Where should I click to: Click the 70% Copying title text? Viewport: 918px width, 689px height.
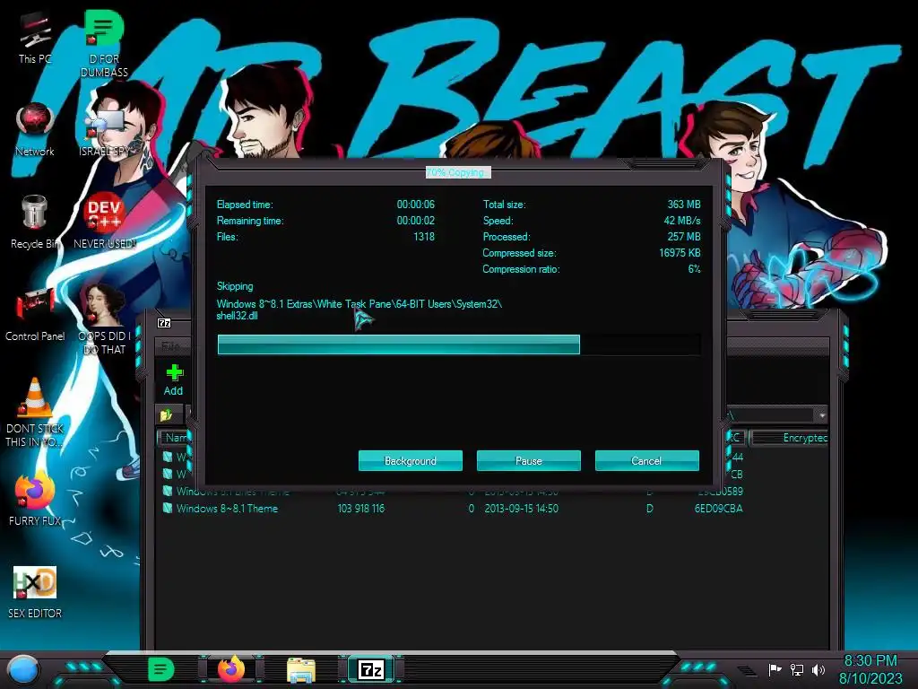pos(458,172)
